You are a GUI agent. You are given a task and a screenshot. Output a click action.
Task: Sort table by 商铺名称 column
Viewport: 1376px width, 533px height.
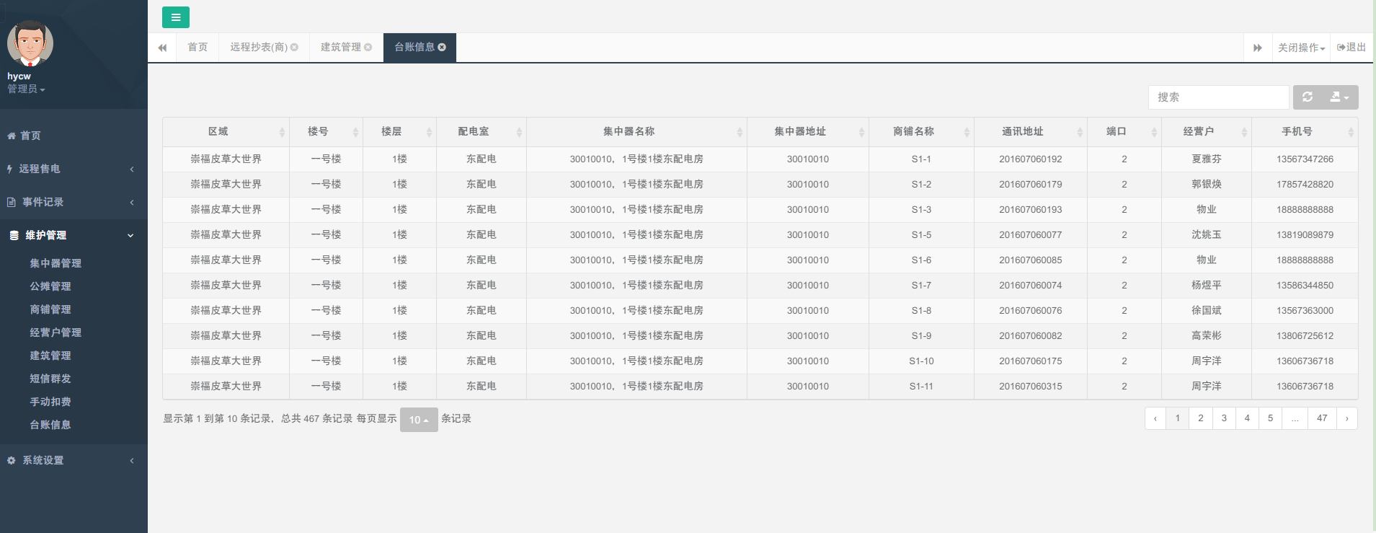coord(920,131)
